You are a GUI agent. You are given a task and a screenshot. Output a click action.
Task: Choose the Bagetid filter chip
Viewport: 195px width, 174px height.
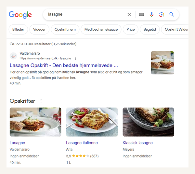pos(149,29)
